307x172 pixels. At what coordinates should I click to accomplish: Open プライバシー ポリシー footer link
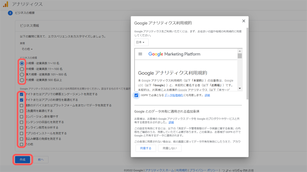204,170
